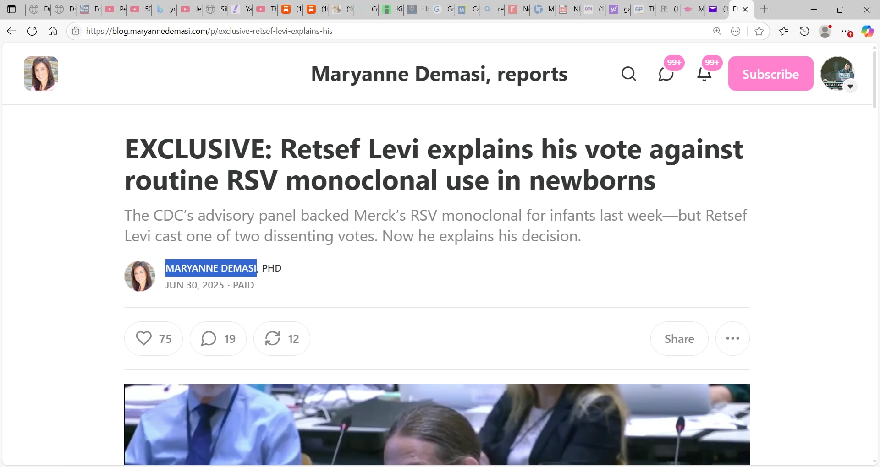The image size is (880, 467).
Task: Restack the post using 12 restacks button
Action: point(282,338)
